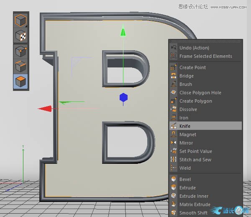Switch to Edges mode icon
The height and width of the screenshot is (217, 251).
click(20, 66)
